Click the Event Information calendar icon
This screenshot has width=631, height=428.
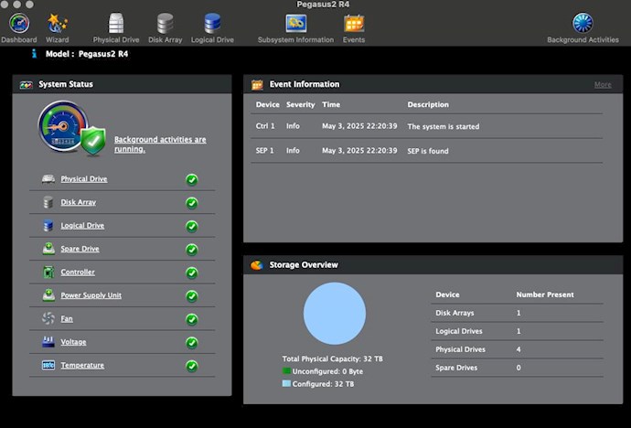point(257,84)
